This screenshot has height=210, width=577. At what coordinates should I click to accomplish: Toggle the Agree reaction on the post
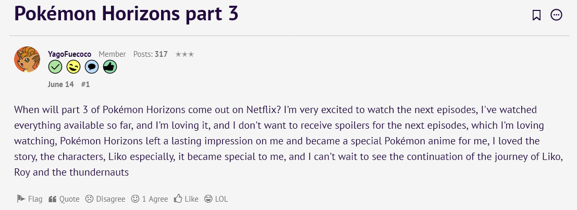tap(150, 199)
